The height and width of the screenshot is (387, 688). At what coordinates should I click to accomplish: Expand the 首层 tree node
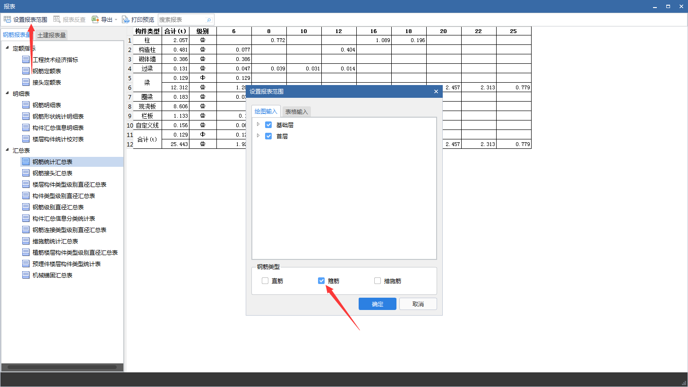pyautogui.click(x=258, y=136)
